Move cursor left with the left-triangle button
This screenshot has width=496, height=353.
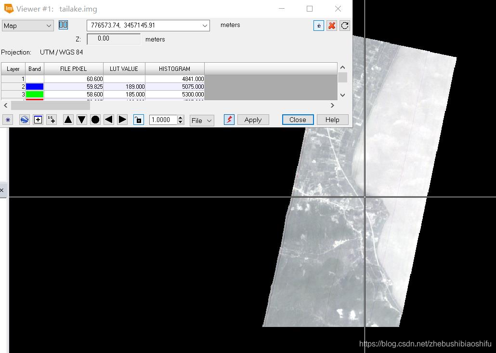pos(109,120)
